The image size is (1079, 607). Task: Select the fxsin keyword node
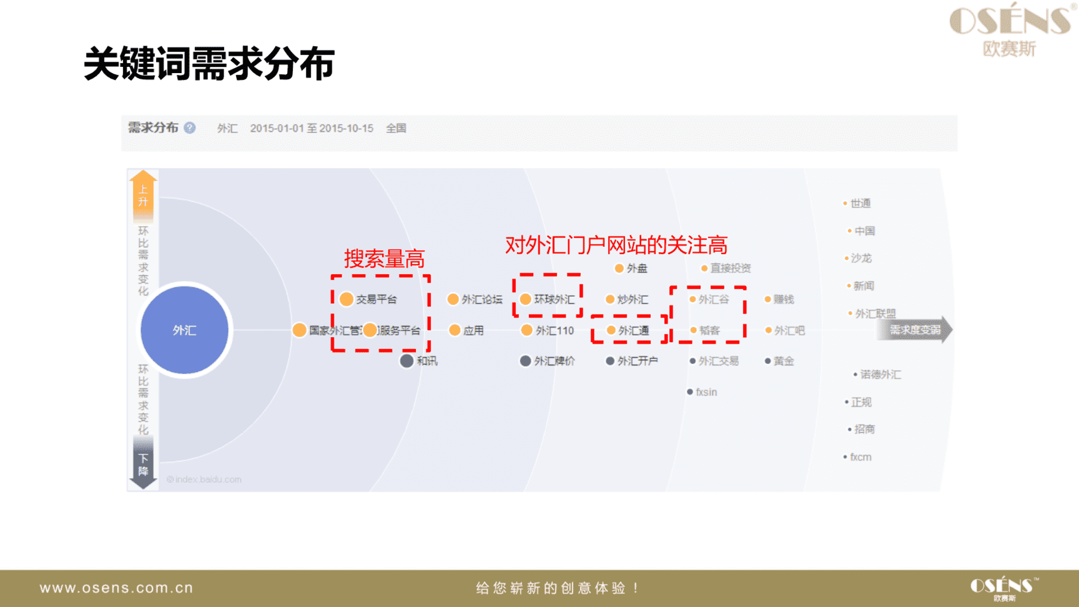(x=702, y=392)
